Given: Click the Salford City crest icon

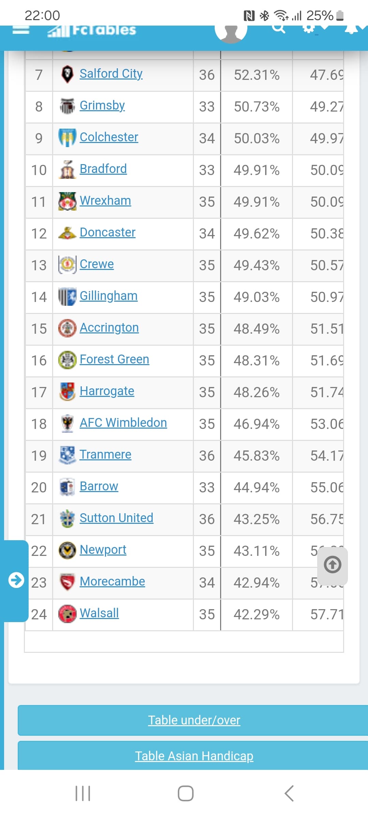Looking at the screenshot, I should [67, 74].
